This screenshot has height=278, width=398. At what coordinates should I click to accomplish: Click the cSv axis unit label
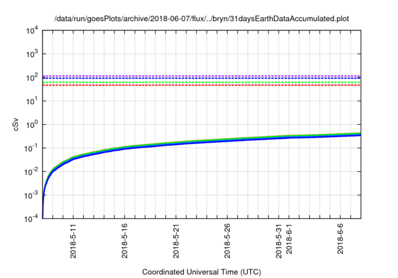tap(16, 124)
